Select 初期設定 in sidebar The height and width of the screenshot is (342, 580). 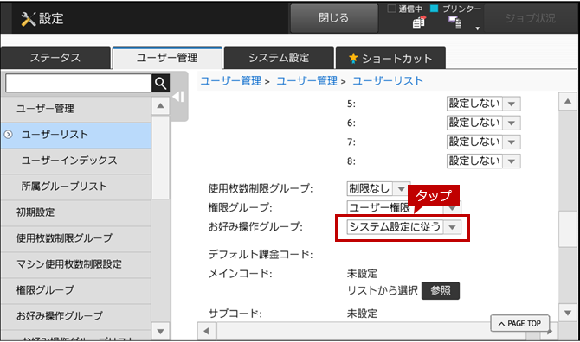(x=76, y=212)
